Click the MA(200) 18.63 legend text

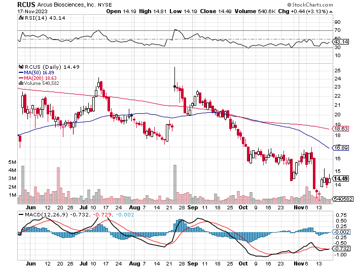tap(40, 78)
